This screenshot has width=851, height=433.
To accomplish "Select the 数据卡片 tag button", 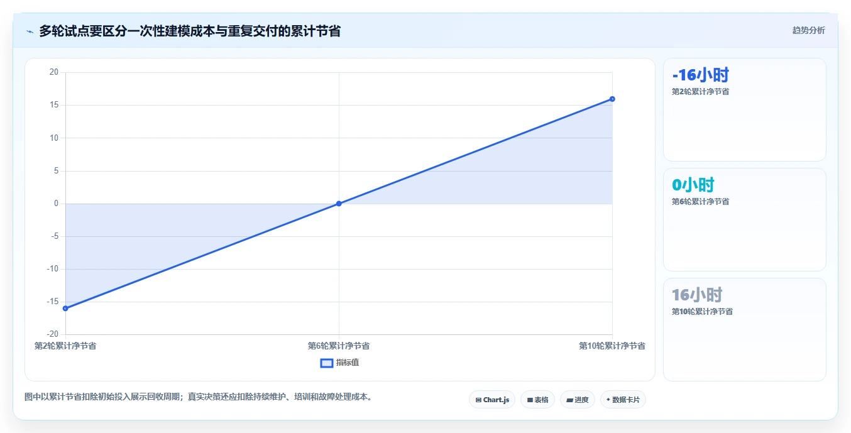I will click(623, 400).
